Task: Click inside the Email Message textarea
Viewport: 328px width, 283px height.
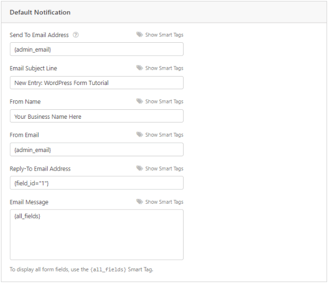Action: (97, 234)
